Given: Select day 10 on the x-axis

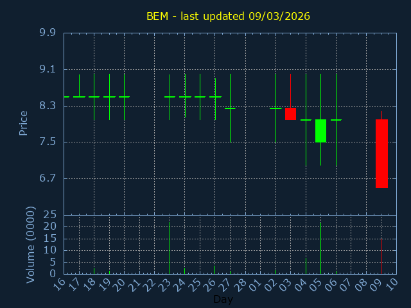Looking at the screenshot, I should click(x=392, y=286).
